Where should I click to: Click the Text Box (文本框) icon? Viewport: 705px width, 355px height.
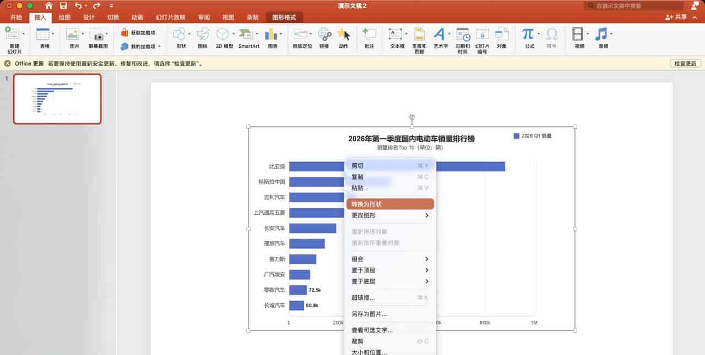396,34
